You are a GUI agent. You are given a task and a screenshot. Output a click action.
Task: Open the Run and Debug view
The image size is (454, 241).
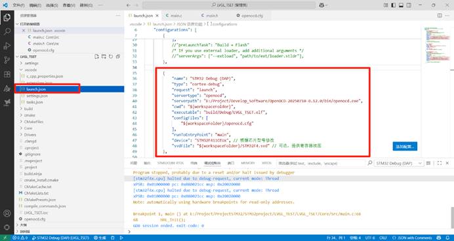pos(7,46)
